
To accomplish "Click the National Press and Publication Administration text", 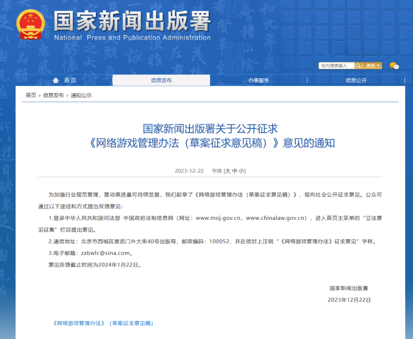I will pyautogui.click(x=132, y=38).
